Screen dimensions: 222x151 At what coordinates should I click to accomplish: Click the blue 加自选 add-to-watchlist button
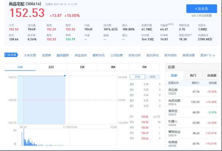coord(202,9)
